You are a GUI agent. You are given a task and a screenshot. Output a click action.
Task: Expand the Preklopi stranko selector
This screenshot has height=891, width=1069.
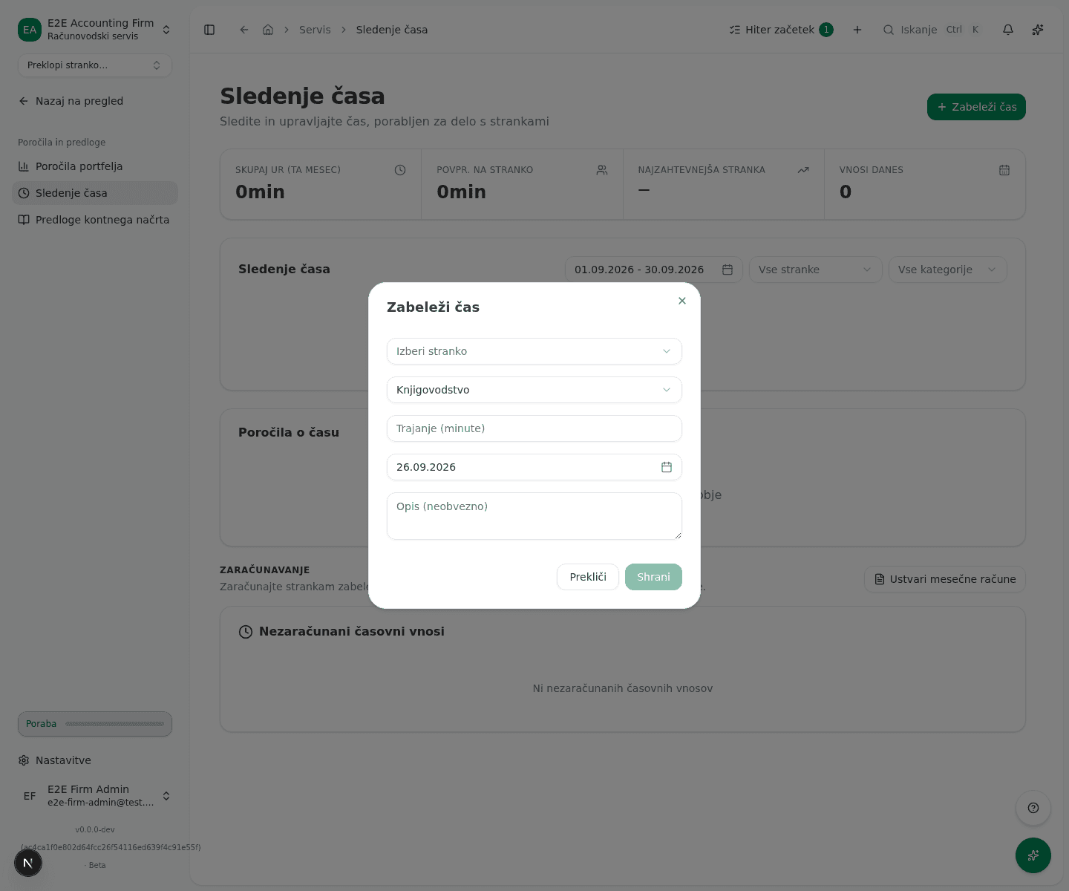tap(95, 65)
